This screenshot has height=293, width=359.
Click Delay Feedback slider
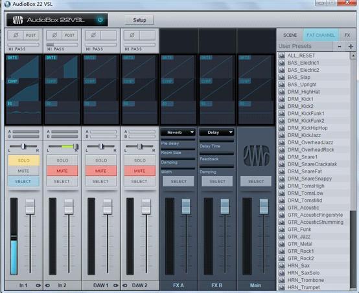(x=217, y=154)
